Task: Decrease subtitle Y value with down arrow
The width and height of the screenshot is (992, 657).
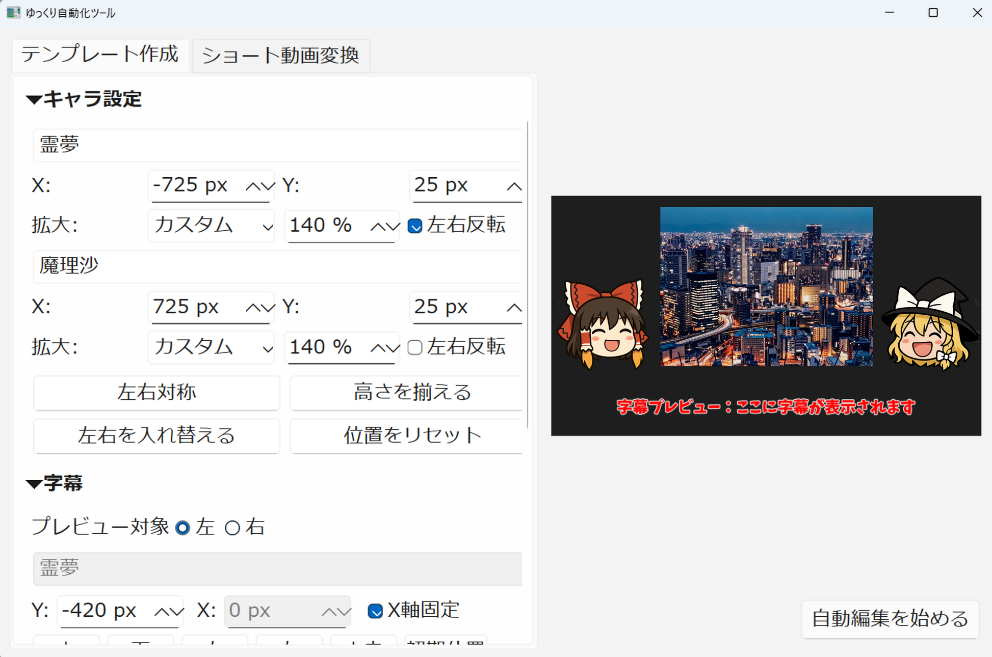Action: tap(177, 612)
